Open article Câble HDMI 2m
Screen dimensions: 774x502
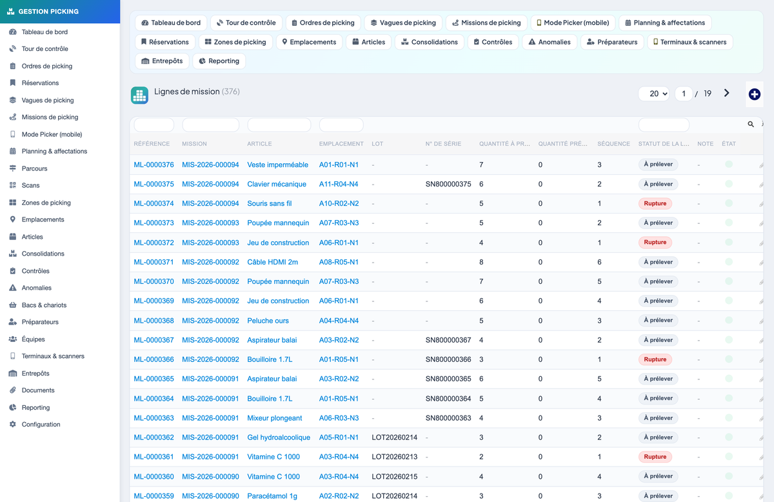coord(273,262)
